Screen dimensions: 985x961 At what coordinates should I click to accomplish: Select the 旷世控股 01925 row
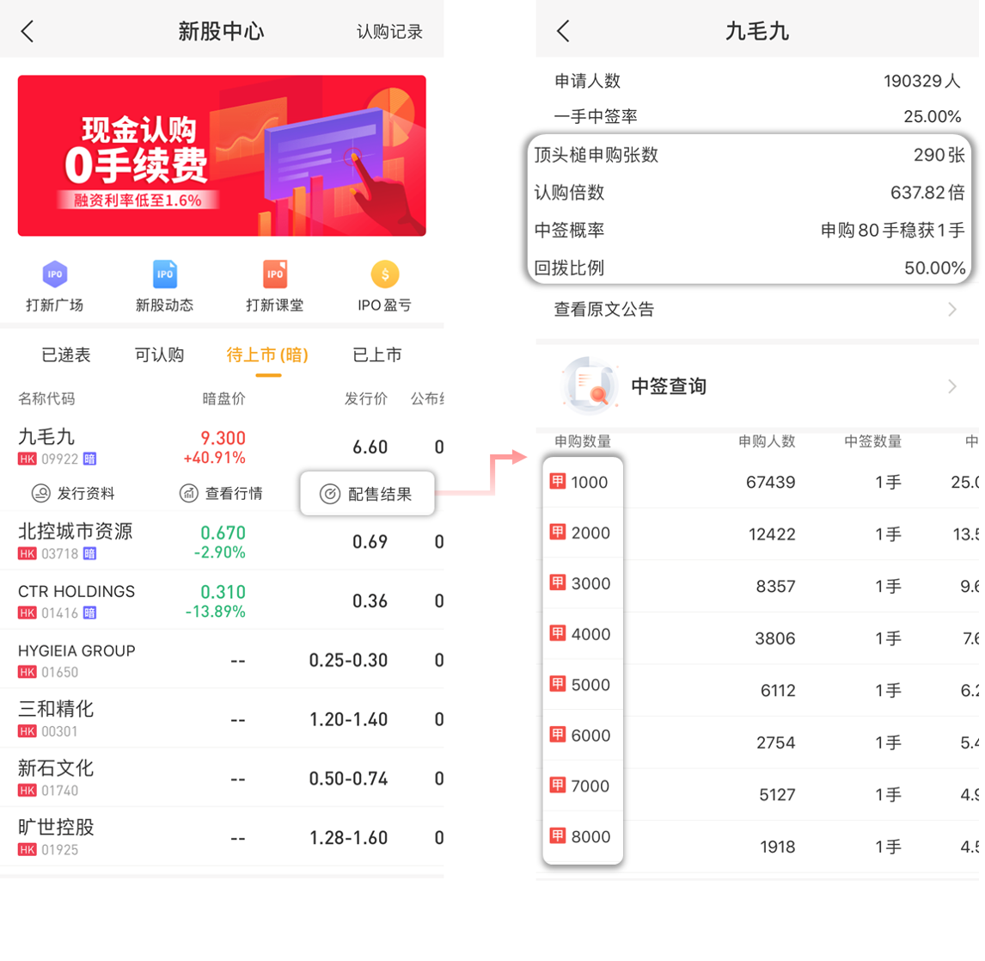[x=222, y=837]
